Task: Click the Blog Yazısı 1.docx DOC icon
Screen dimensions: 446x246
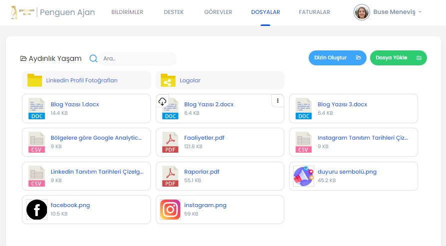Action: (x=37, y=108)
